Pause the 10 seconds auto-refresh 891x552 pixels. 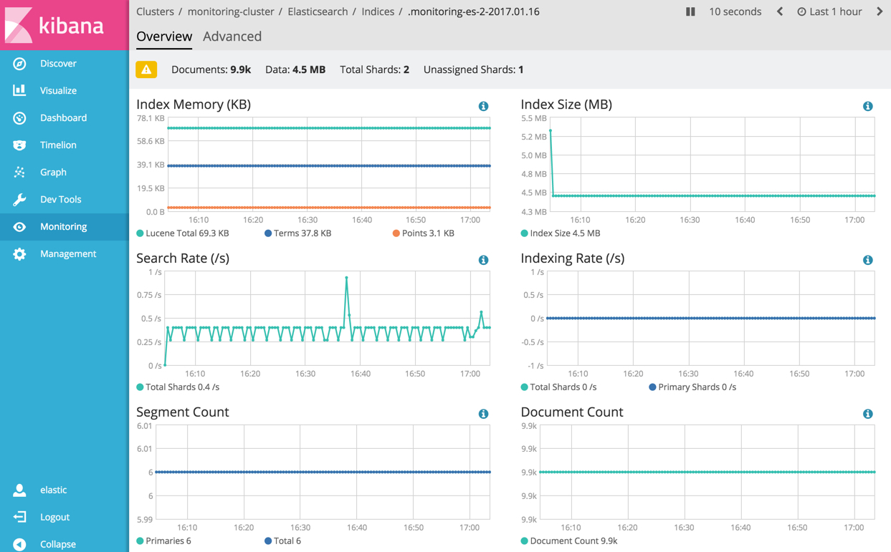690,11
